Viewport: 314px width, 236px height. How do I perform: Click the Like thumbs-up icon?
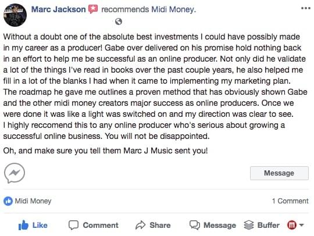[x=23, y=225]
